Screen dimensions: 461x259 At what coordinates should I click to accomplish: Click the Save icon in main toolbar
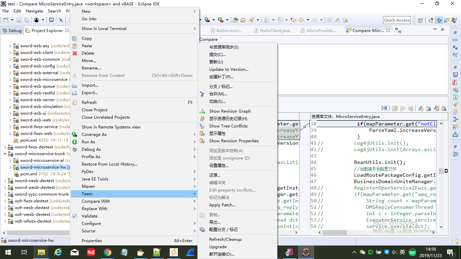(19, 20)
